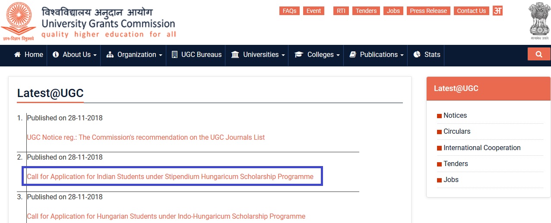Open UGC Journals List notice link
This screenshot has height=223, width=551.
[146, 138]
